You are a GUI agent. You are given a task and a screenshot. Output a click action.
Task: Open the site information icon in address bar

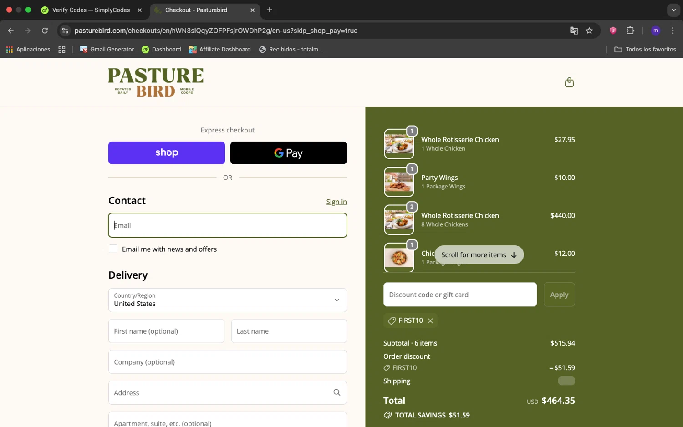(65, 30)
